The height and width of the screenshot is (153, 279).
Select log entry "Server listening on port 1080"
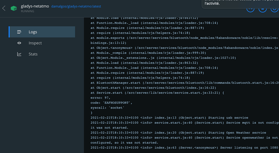pos(184,148)
